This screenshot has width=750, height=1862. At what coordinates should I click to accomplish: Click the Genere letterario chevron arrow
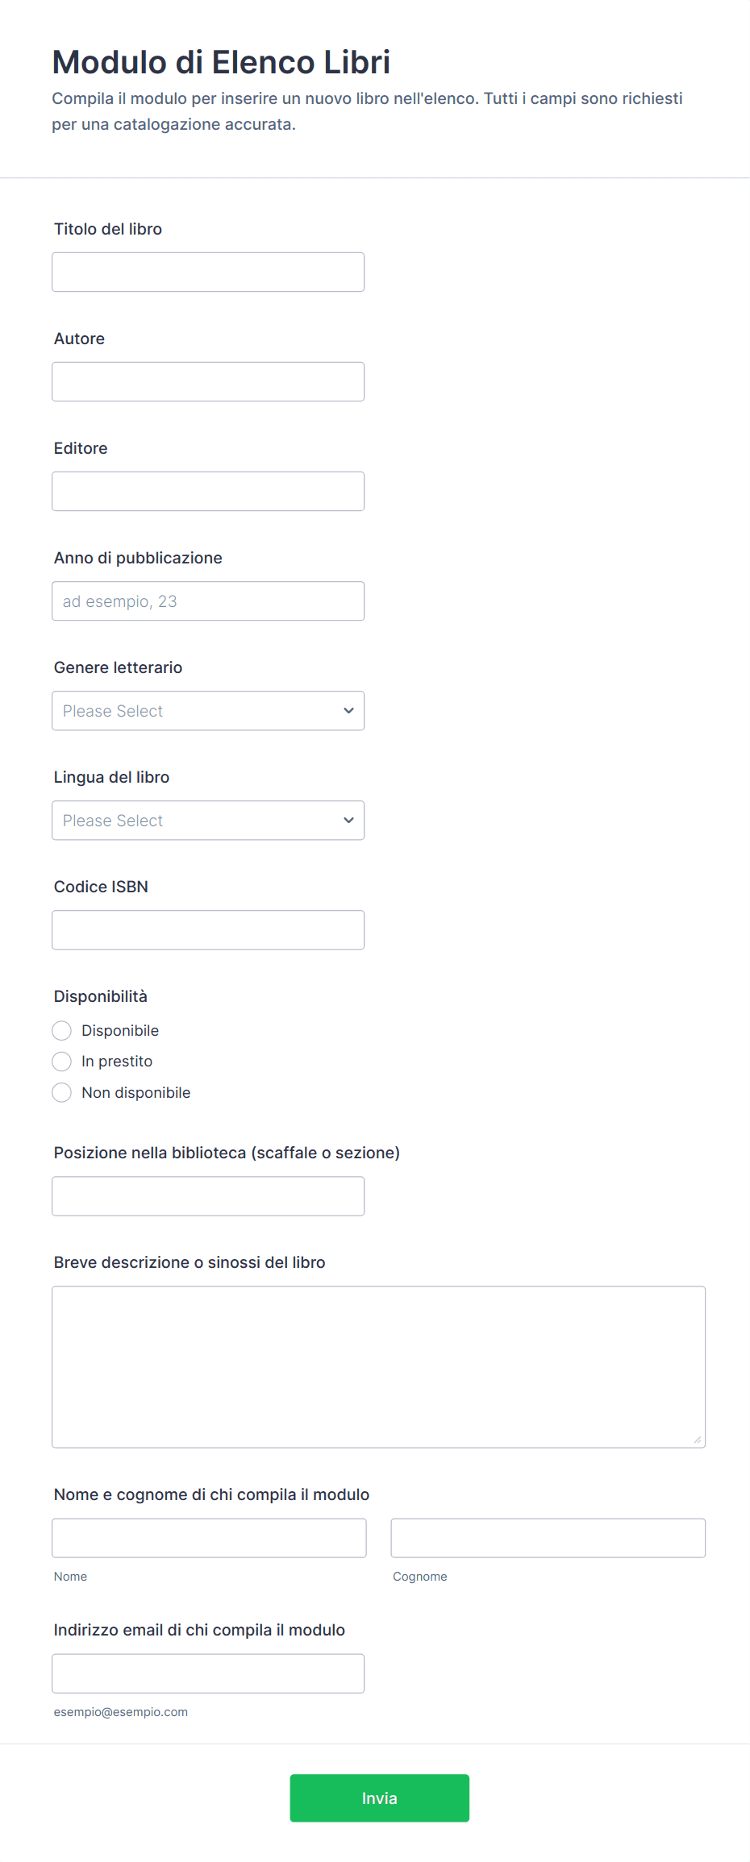click(348, 711)
